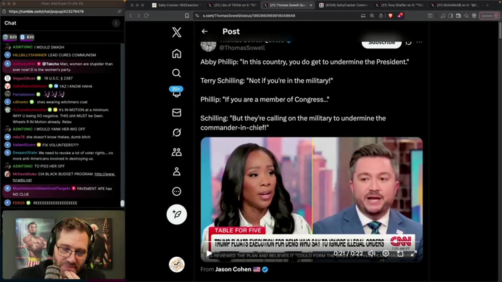Click the zoom magnifier in address bar
Viewport: 502px width, 282px height.
pyautogui.click(x=372, y=16)
